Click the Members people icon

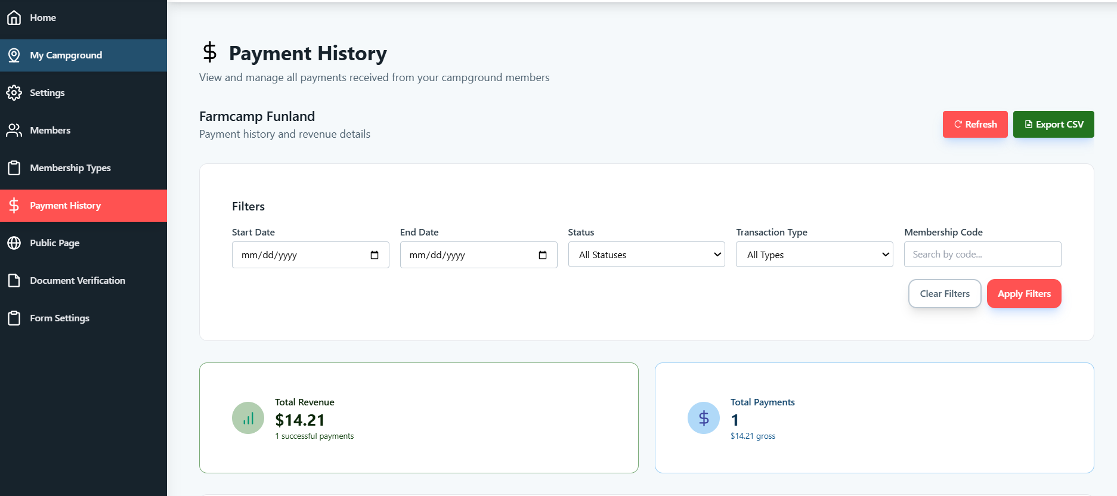click(x=14, y=131)
